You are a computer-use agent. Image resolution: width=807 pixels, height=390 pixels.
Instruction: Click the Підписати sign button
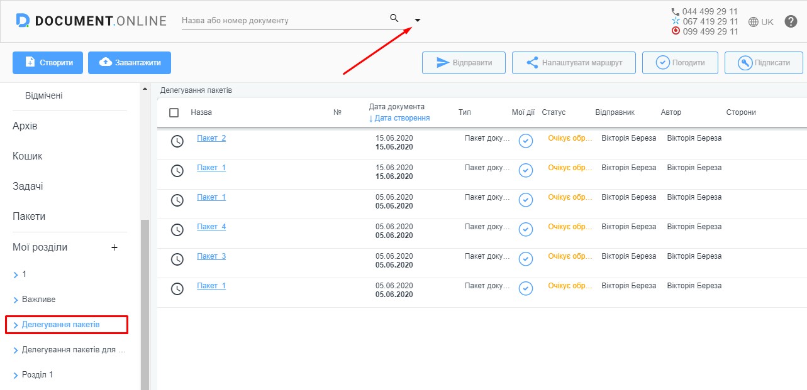(x=764, y=63)
